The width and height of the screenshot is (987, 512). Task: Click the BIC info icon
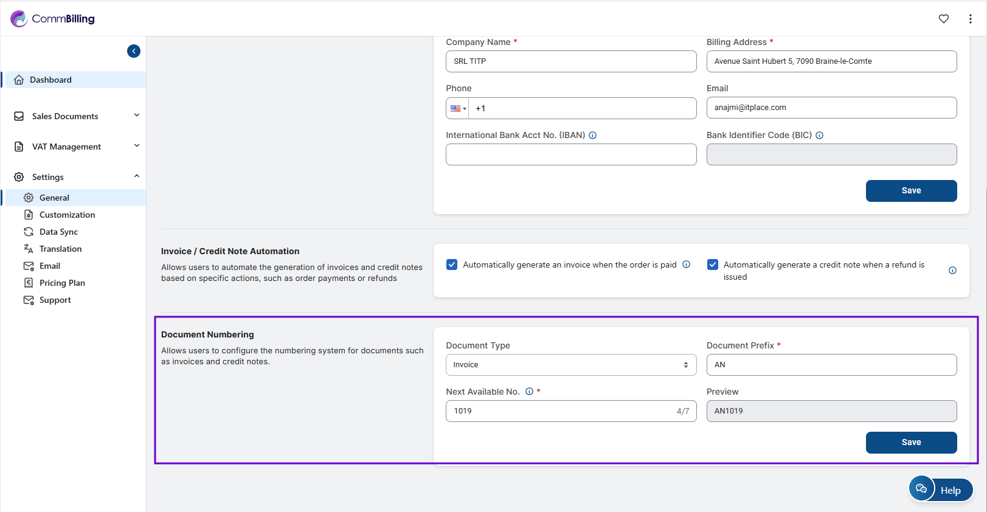click(x=819, y=136)
